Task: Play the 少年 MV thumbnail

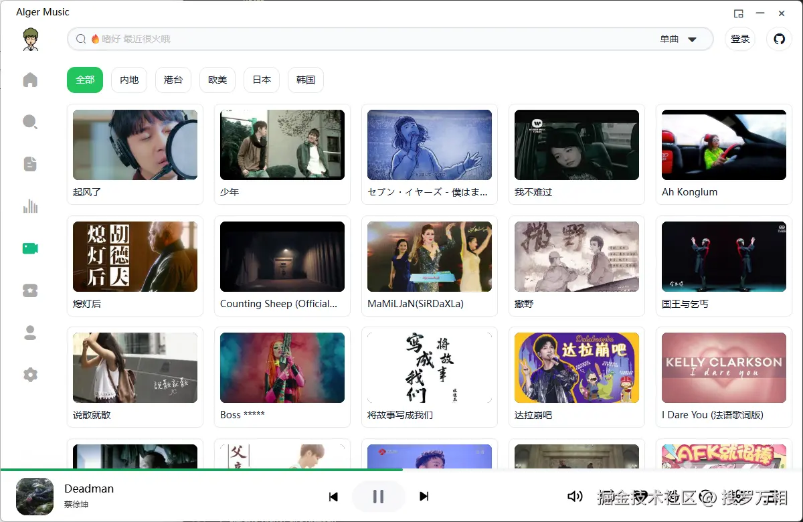Action: (282, 145)
